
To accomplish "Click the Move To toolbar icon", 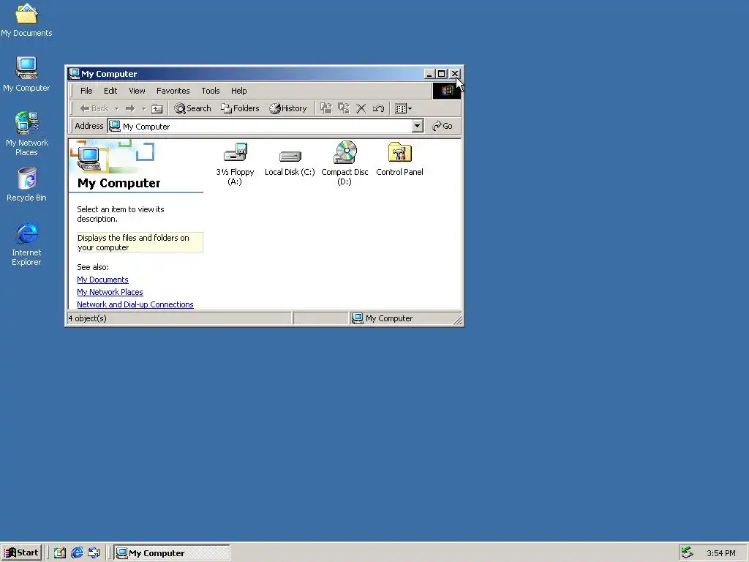I will click(x=325, y=108).
